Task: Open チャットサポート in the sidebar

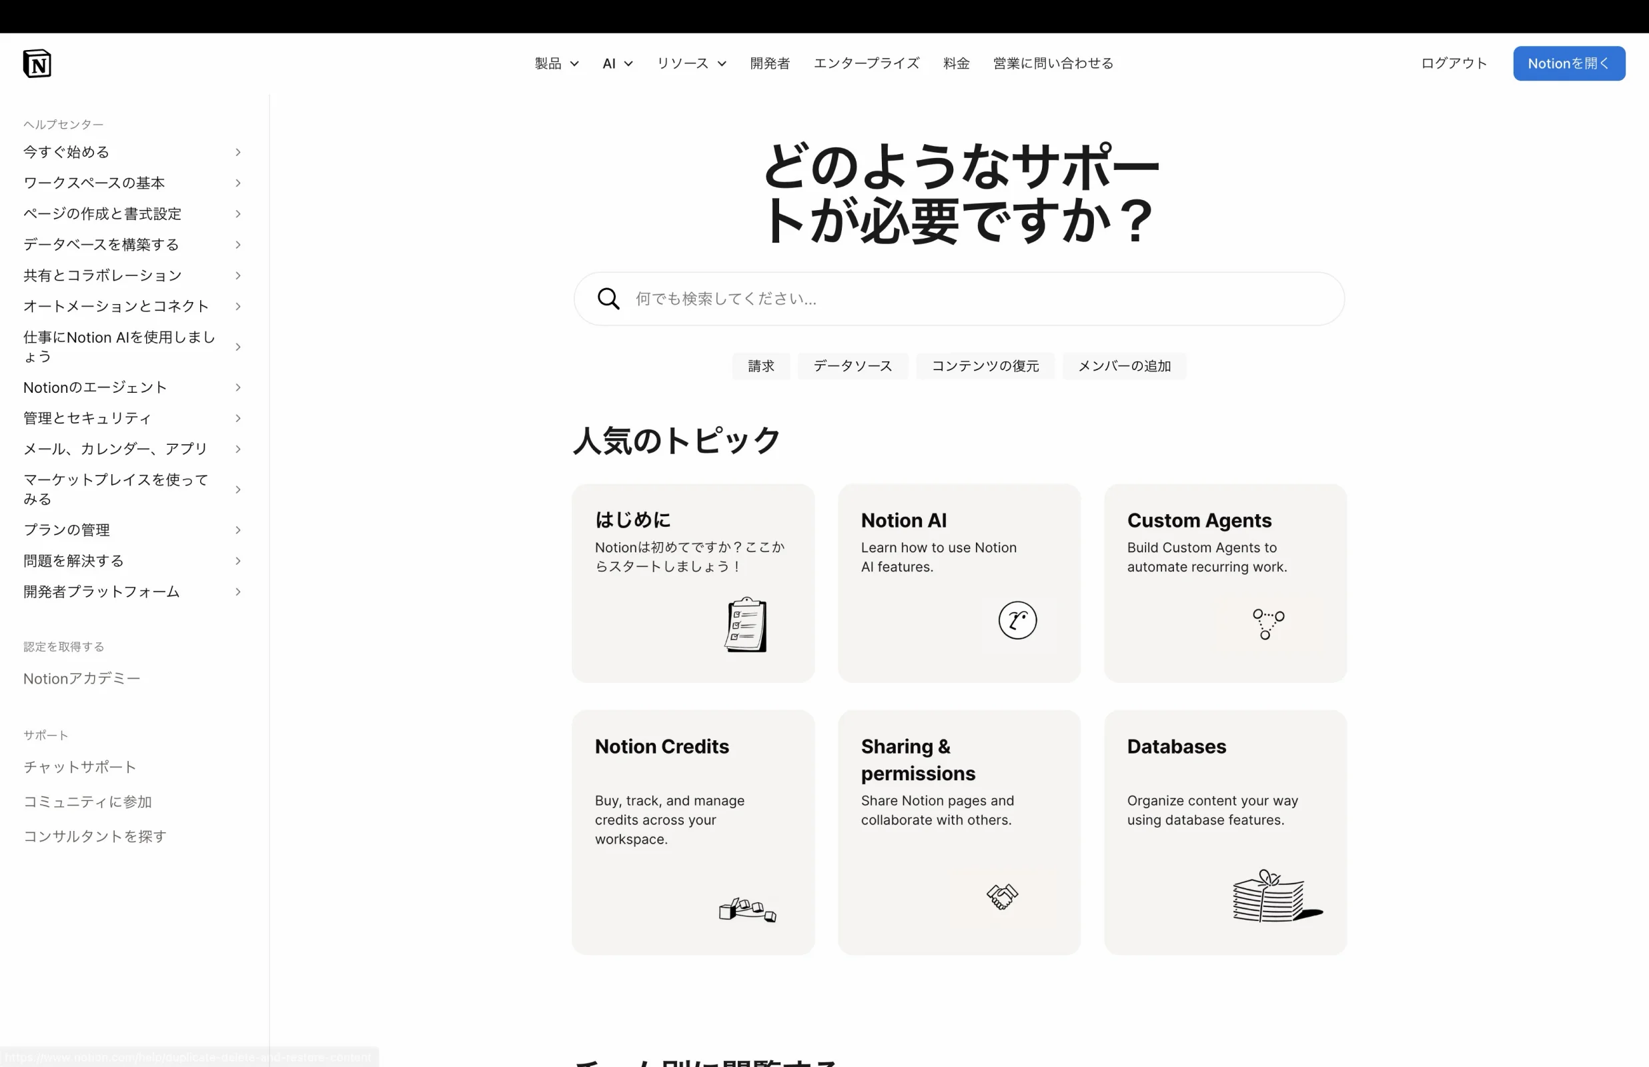Action: (79, 767)
